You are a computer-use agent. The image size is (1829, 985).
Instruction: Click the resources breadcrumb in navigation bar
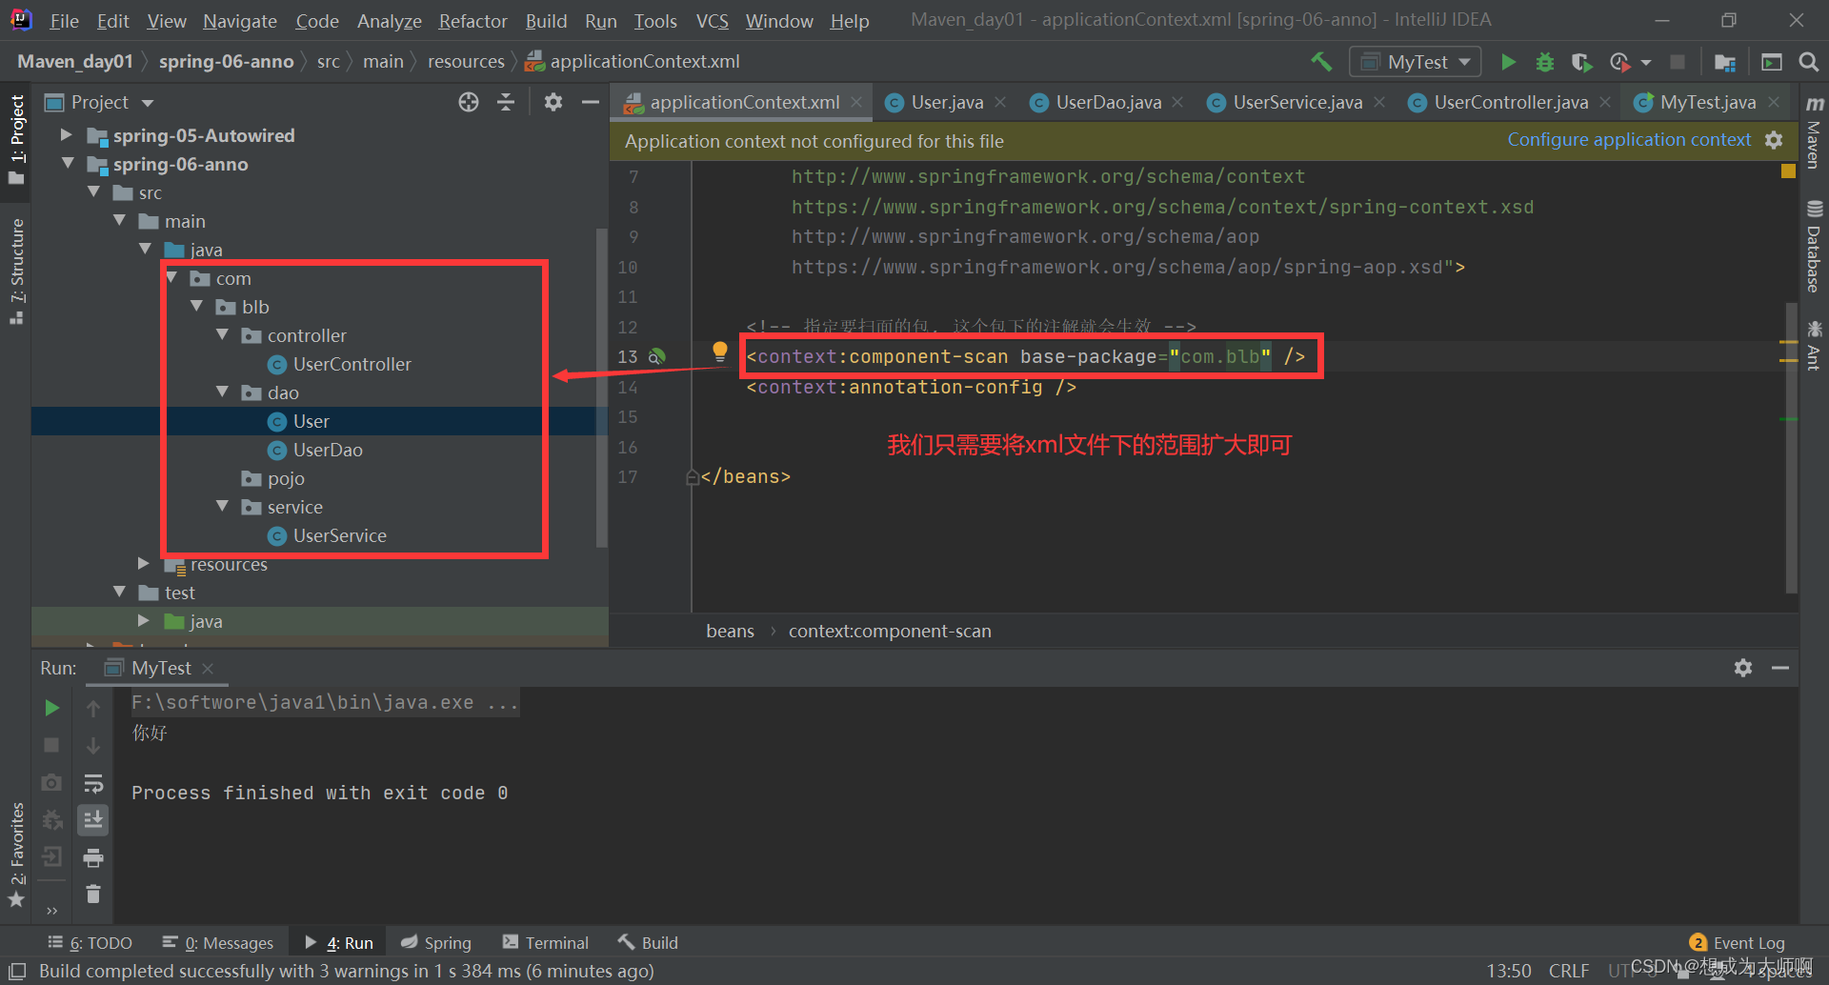tap(466, 62)
